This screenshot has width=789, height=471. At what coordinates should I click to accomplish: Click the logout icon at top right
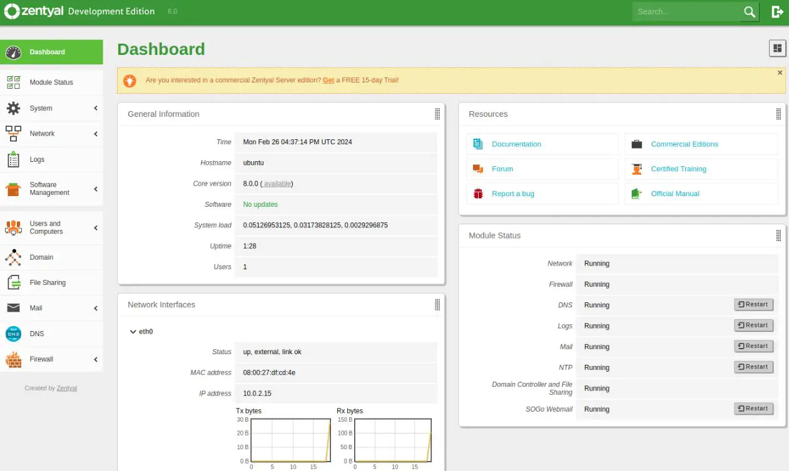[x=777, y=11]
